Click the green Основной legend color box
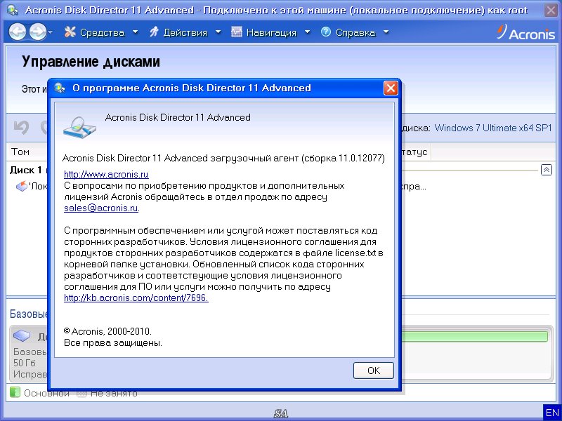562x421 pixels. [15, 393]
